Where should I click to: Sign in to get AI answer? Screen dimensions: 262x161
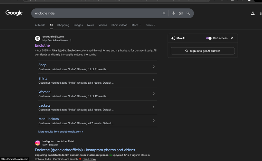[x=203, y=51]
